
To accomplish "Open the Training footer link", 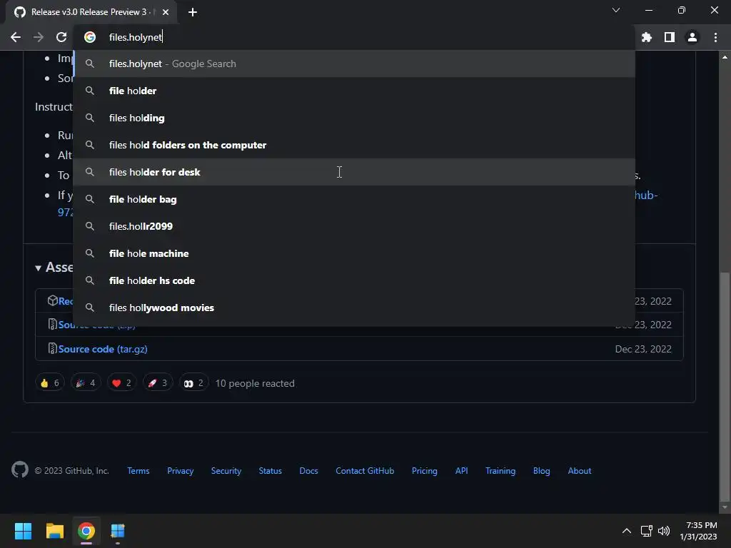I will coord(500,471).
